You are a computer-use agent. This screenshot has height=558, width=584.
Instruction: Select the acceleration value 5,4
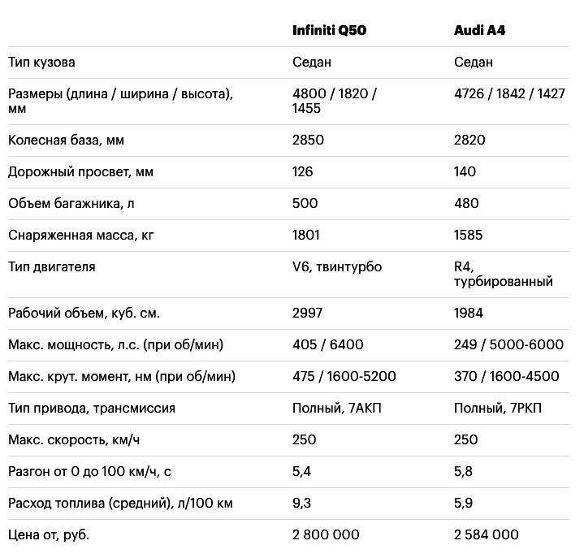click(x=301, y=472)
